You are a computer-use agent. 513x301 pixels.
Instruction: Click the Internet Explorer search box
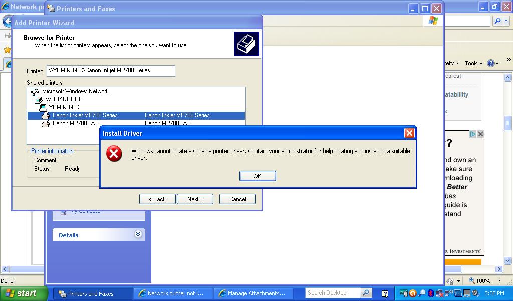coord(467,21)
